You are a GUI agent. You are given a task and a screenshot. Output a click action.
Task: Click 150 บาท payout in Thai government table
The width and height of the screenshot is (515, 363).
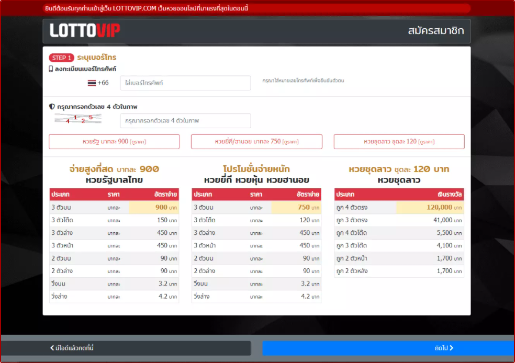tap(167, 220)
